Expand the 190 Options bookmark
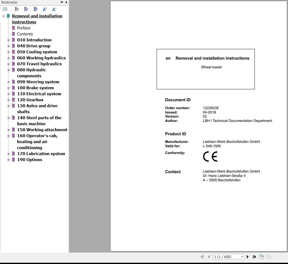The image size is (288, 264). 8,160
